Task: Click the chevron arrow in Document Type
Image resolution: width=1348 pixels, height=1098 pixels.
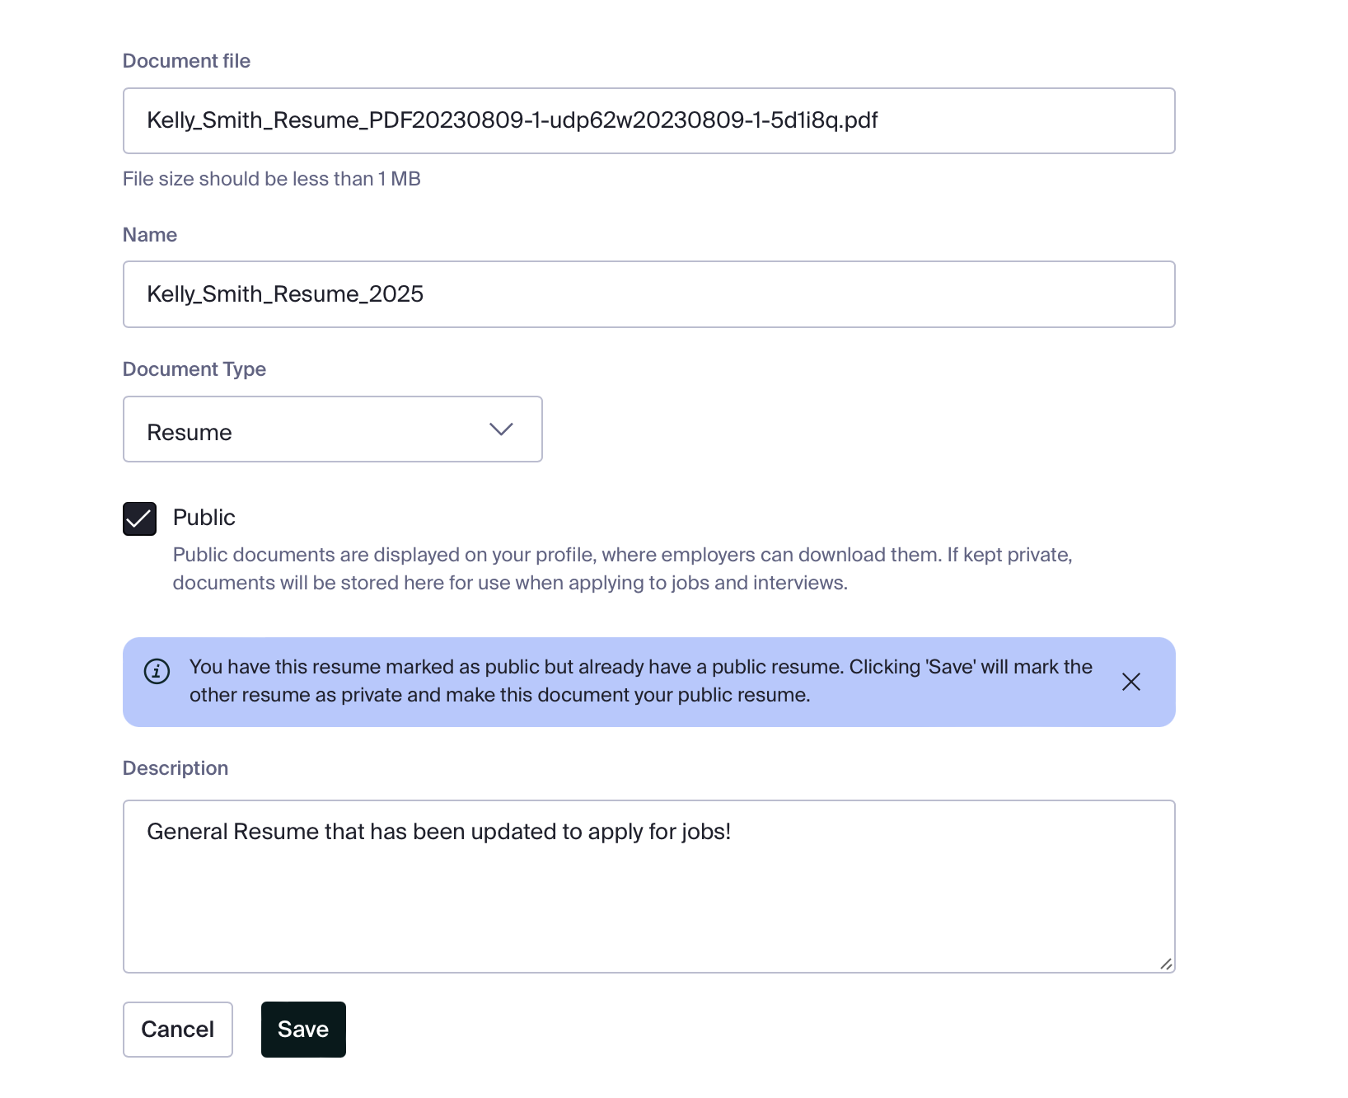Action: pos(501,429)
